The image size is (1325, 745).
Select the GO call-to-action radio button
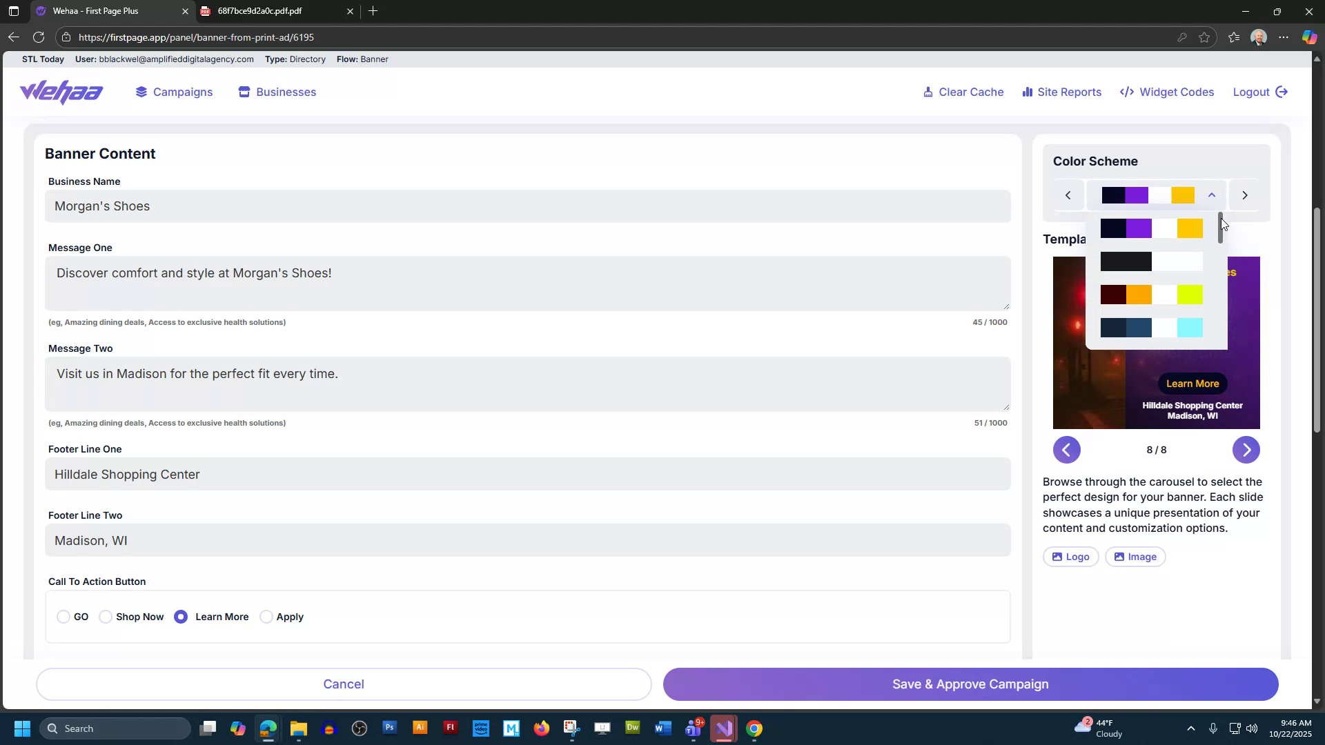click(x=64, y=617)
